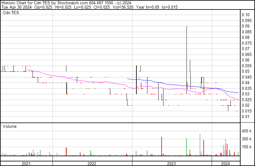
Task: Click the 0.01 price axis label
Action: click(245, 117)
